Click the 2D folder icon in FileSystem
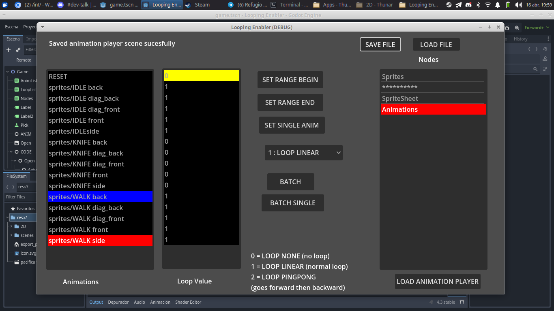This screenshot has height=311, width=554. (x=17, y=226)
